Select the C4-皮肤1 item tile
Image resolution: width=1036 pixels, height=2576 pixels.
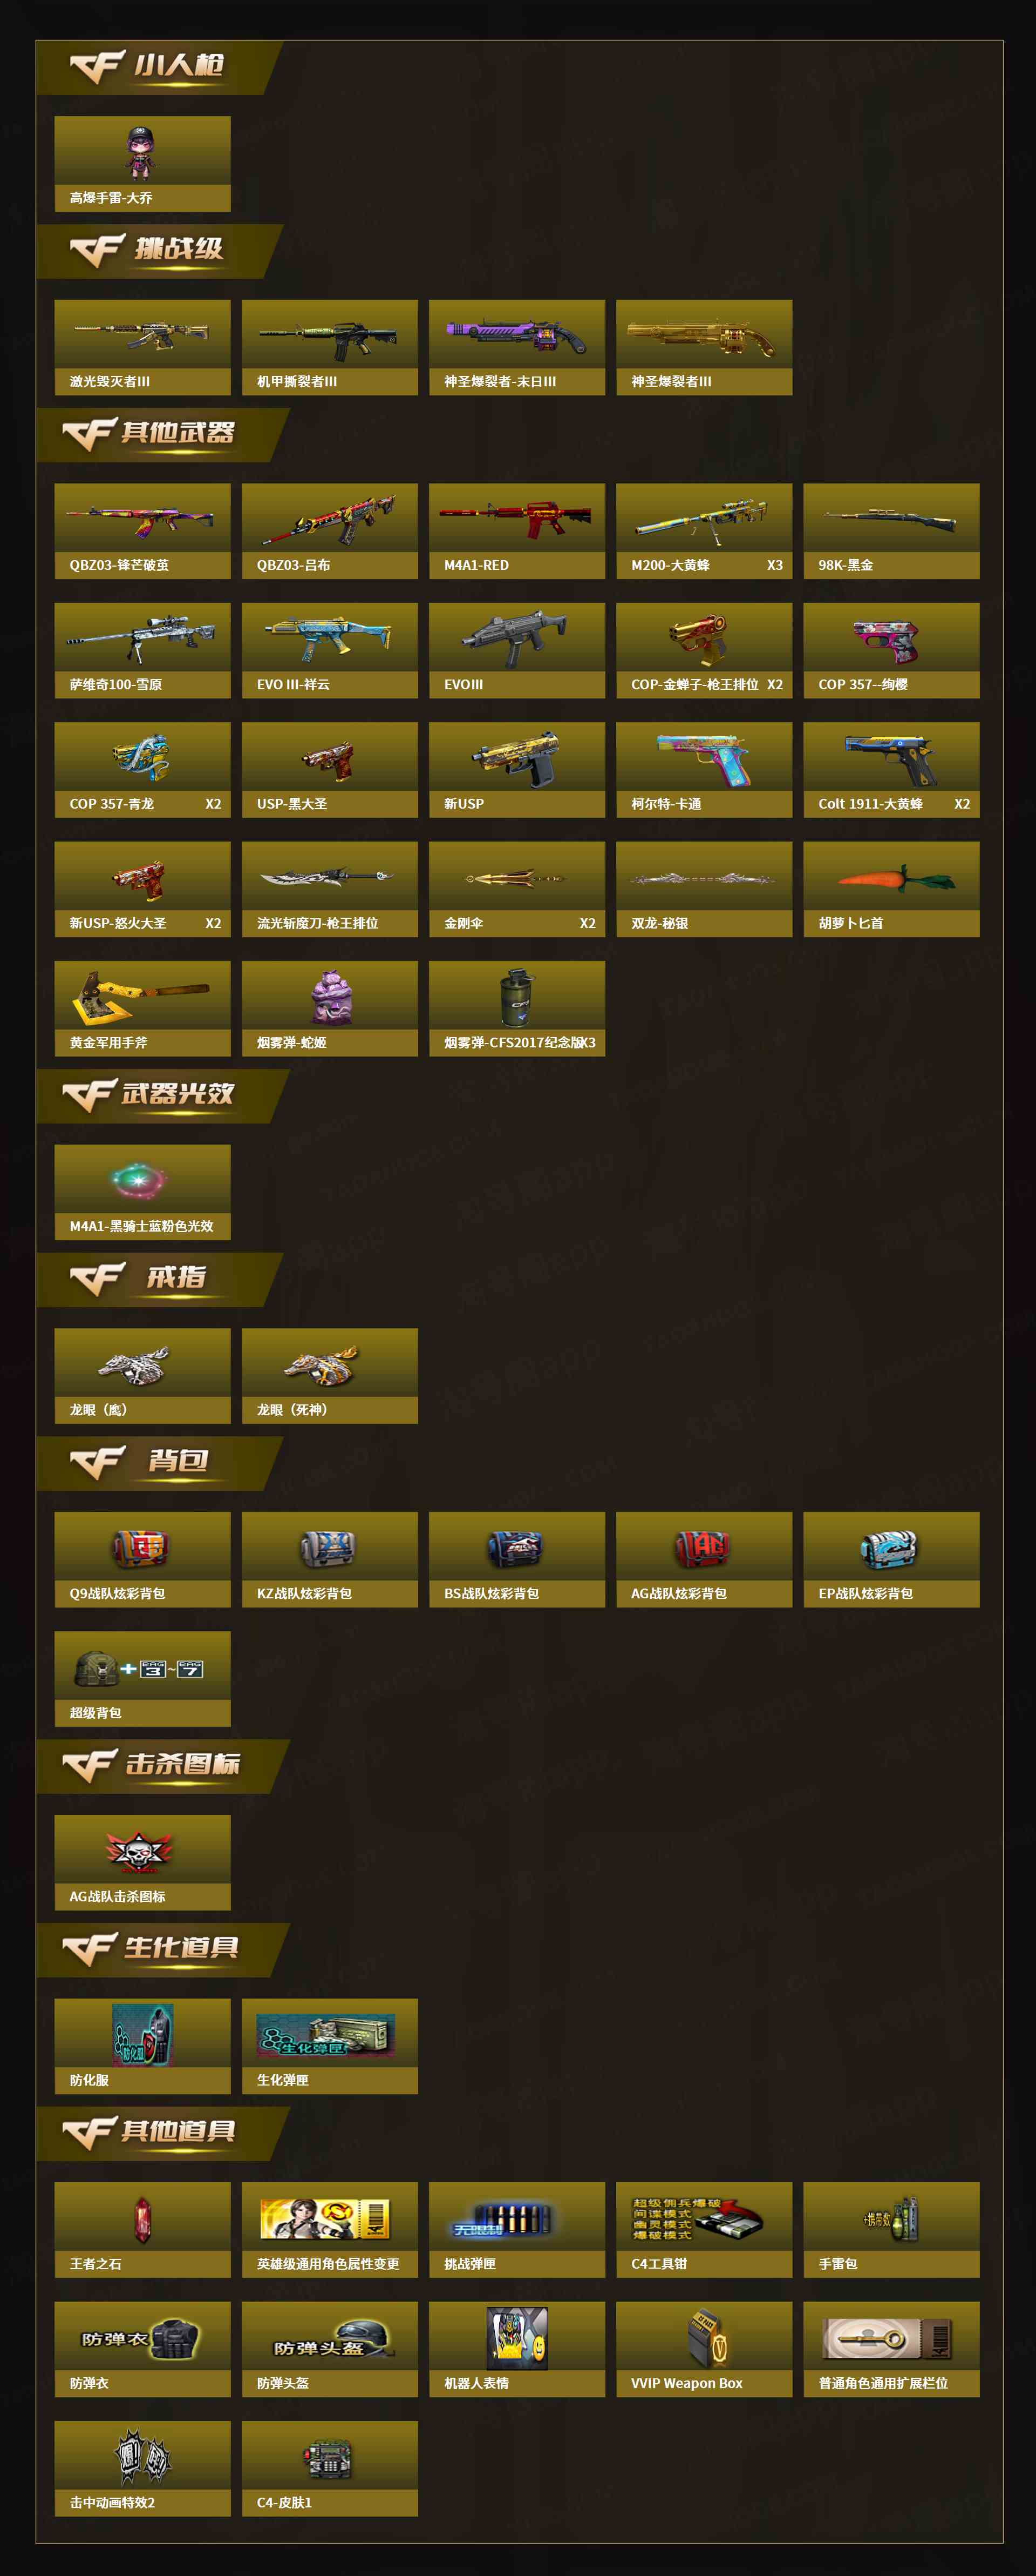(x=330, y=2469)
